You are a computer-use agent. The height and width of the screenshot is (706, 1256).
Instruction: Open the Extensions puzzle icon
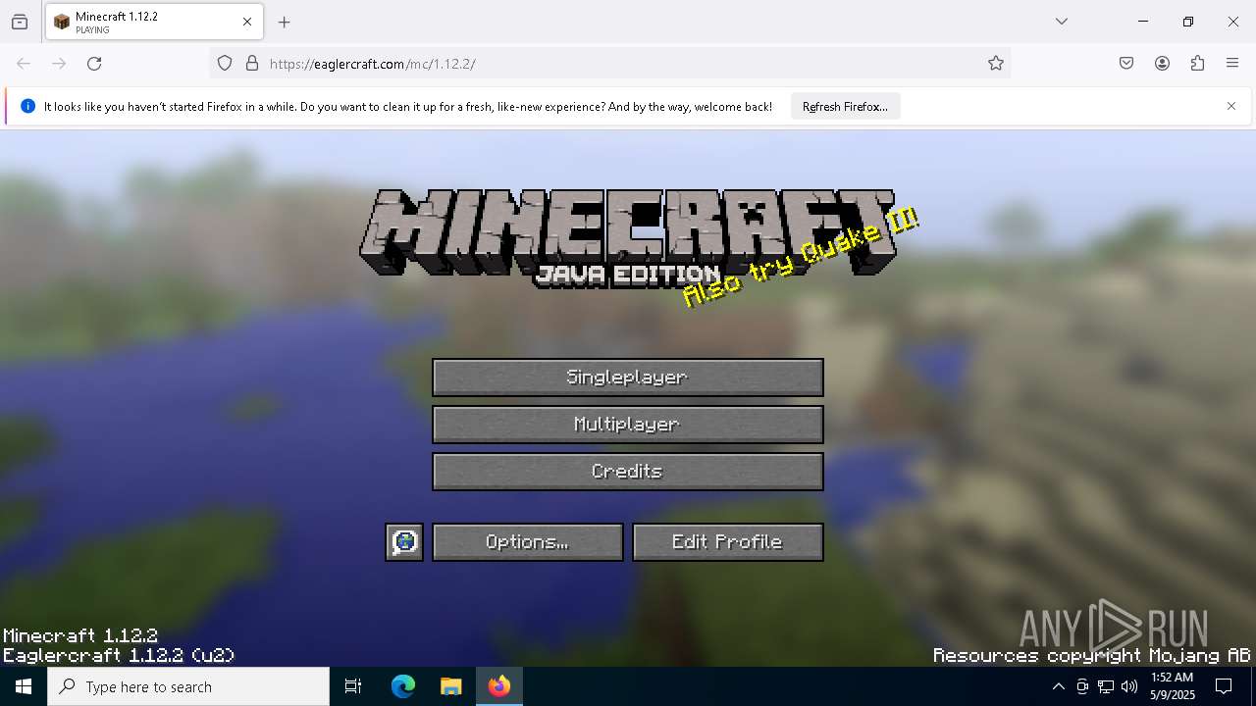pos(1197,64)
